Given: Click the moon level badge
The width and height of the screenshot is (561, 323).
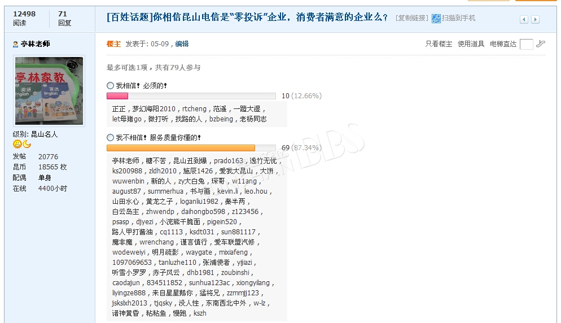Looking at the screenshot, I should click(x=27, y=145).
